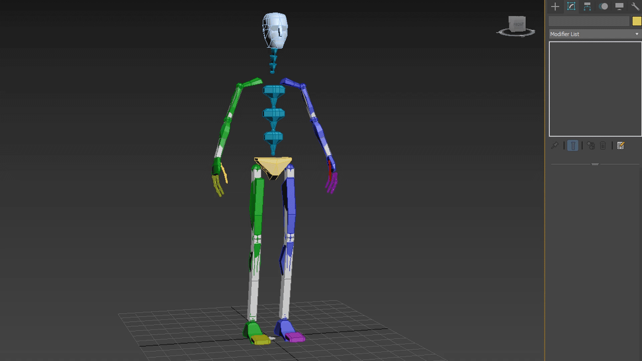Click the object name input field
642x361 pixels.
589,21
